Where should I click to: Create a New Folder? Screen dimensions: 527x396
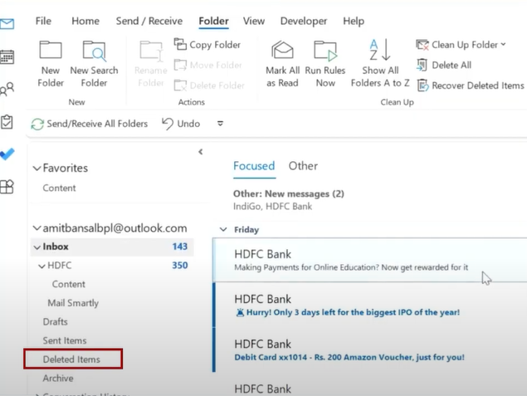click(51, 64)
